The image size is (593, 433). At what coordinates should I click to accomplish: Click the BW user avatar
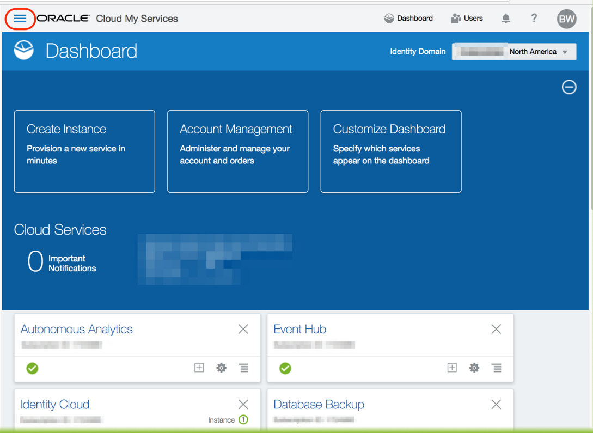click(x=566, y=19)
